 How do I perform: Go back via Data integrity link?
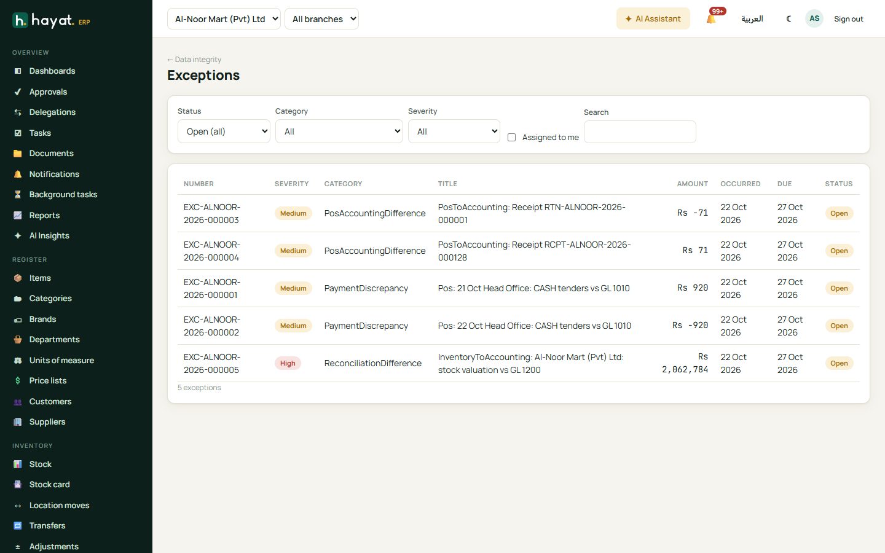coord(194,60)
